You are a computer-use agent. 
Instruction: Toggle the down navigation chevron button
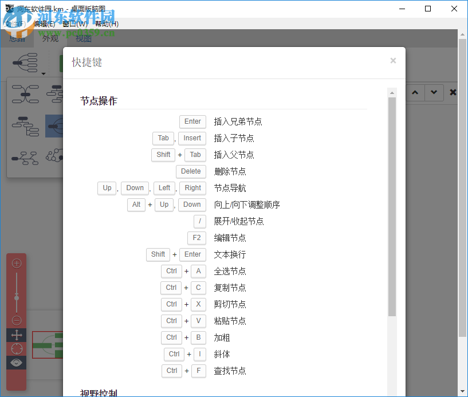pos(434,92)
